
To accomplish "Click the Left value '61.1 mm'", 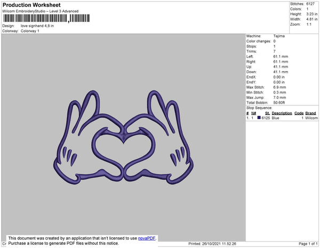I will pyautogui.click(x=281, y=57).
